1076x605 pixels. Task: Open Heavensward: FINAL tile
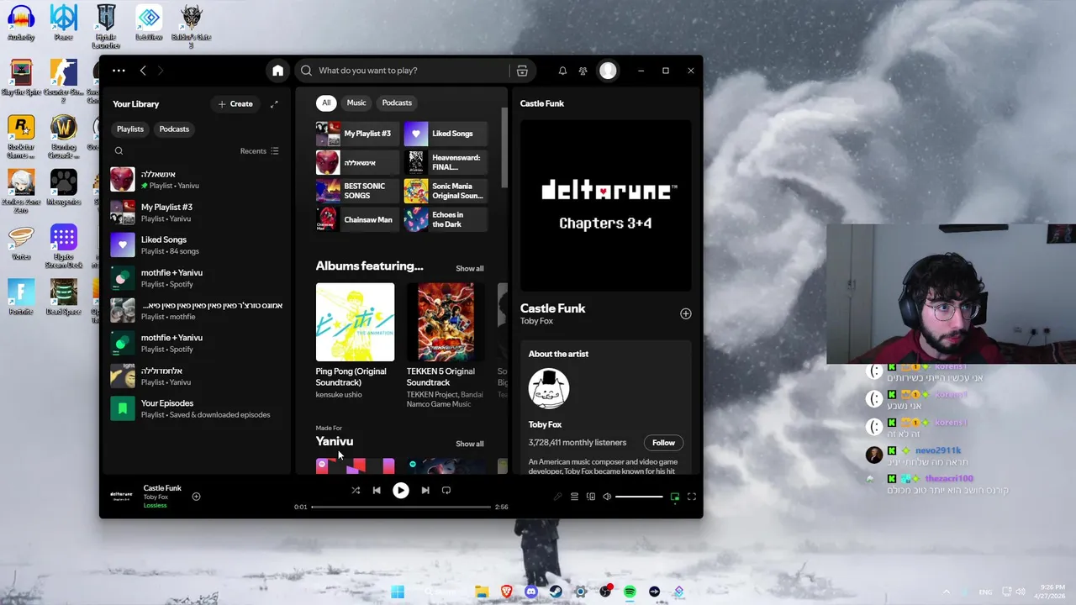click(446, 162)
